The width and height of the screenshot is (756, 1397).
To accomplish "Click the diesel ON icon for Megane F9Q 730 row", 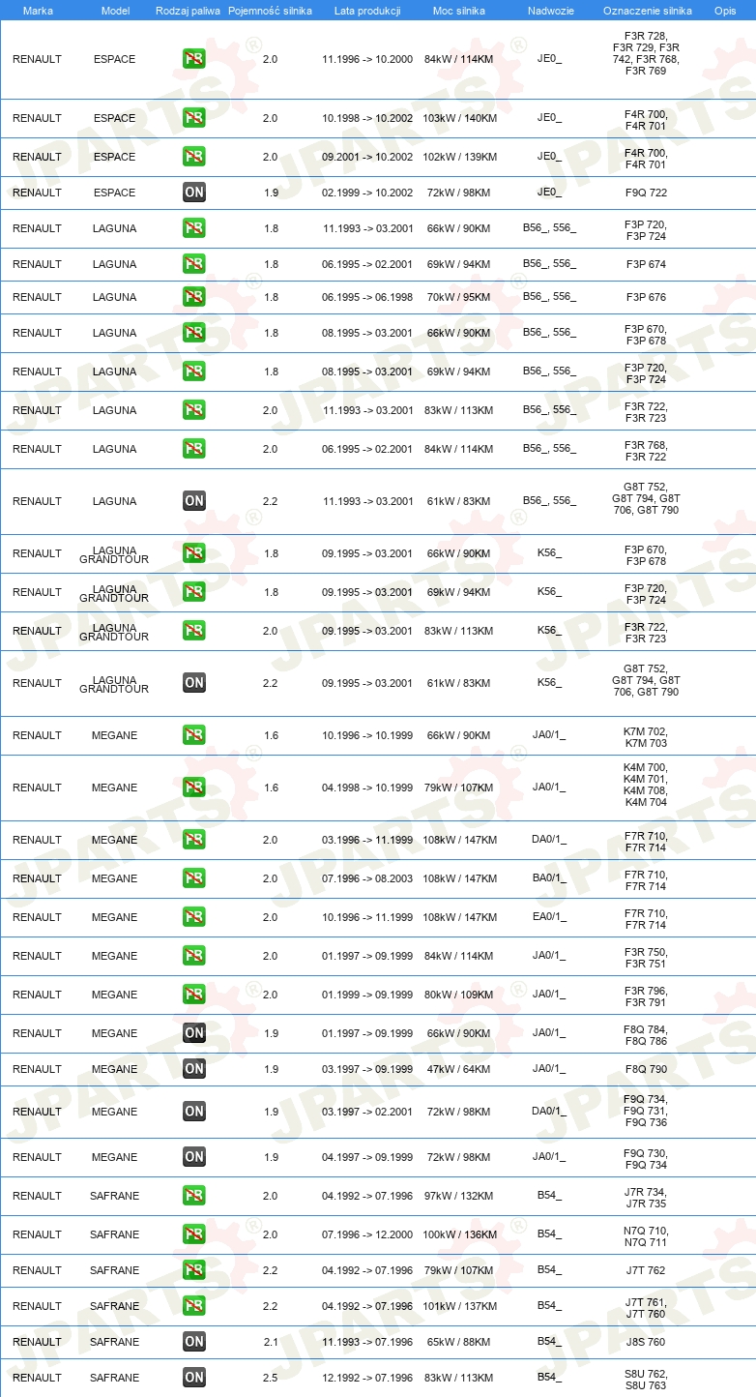I will 193,1157.
